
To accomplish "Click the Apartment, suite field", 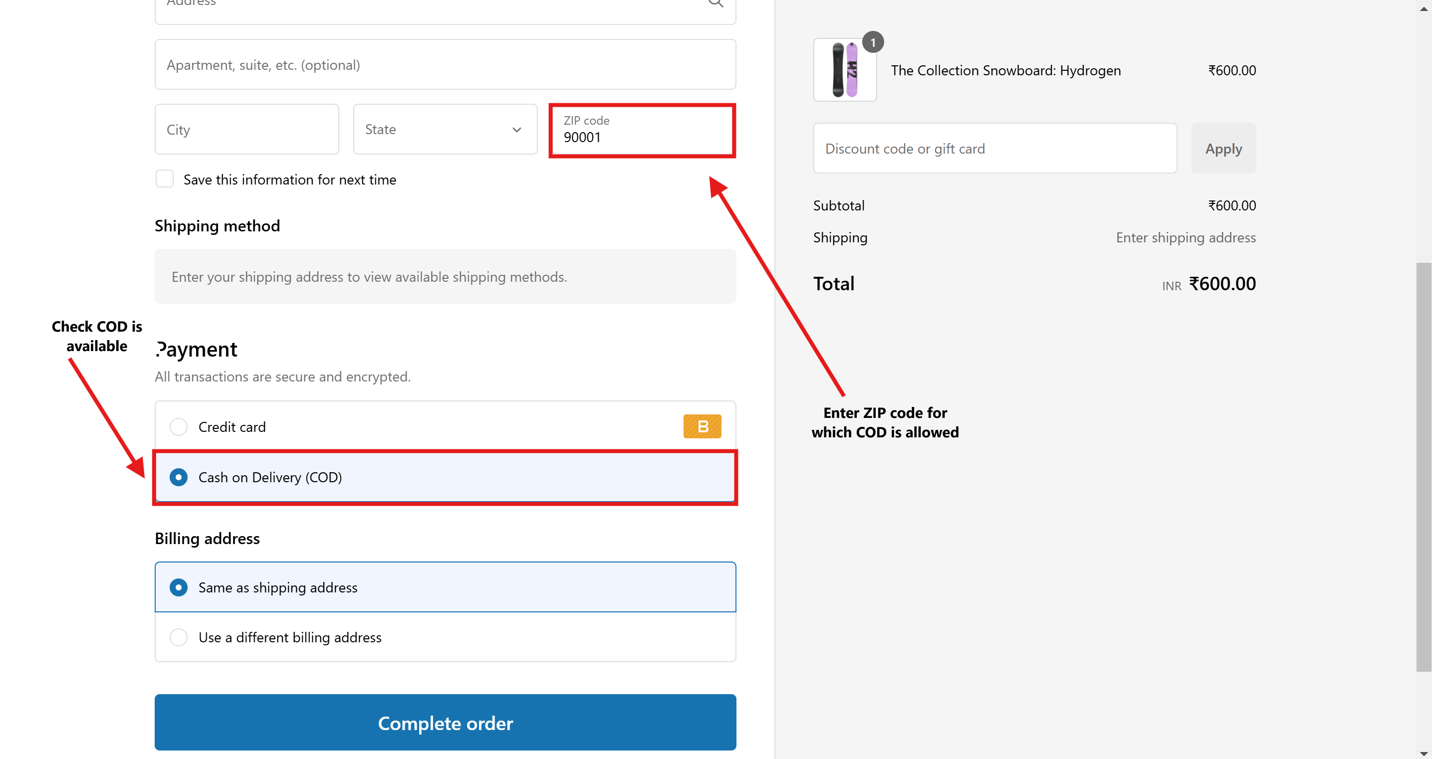I will point(445,65).
